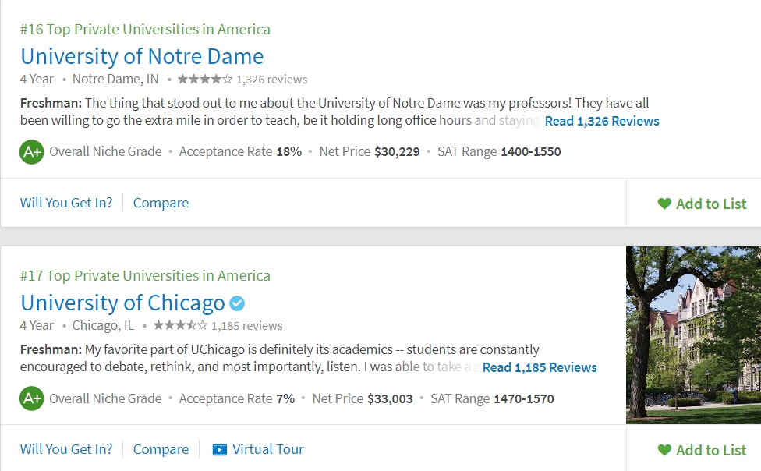Click University of Chicago's star rating
The image size is (761, 471).
coord(181,325)
